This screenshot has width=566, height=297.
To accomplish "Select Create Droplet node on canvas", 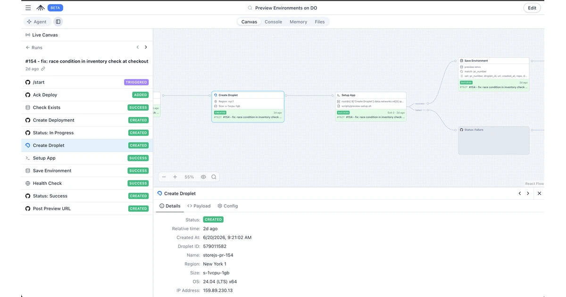I will [248, 107].
